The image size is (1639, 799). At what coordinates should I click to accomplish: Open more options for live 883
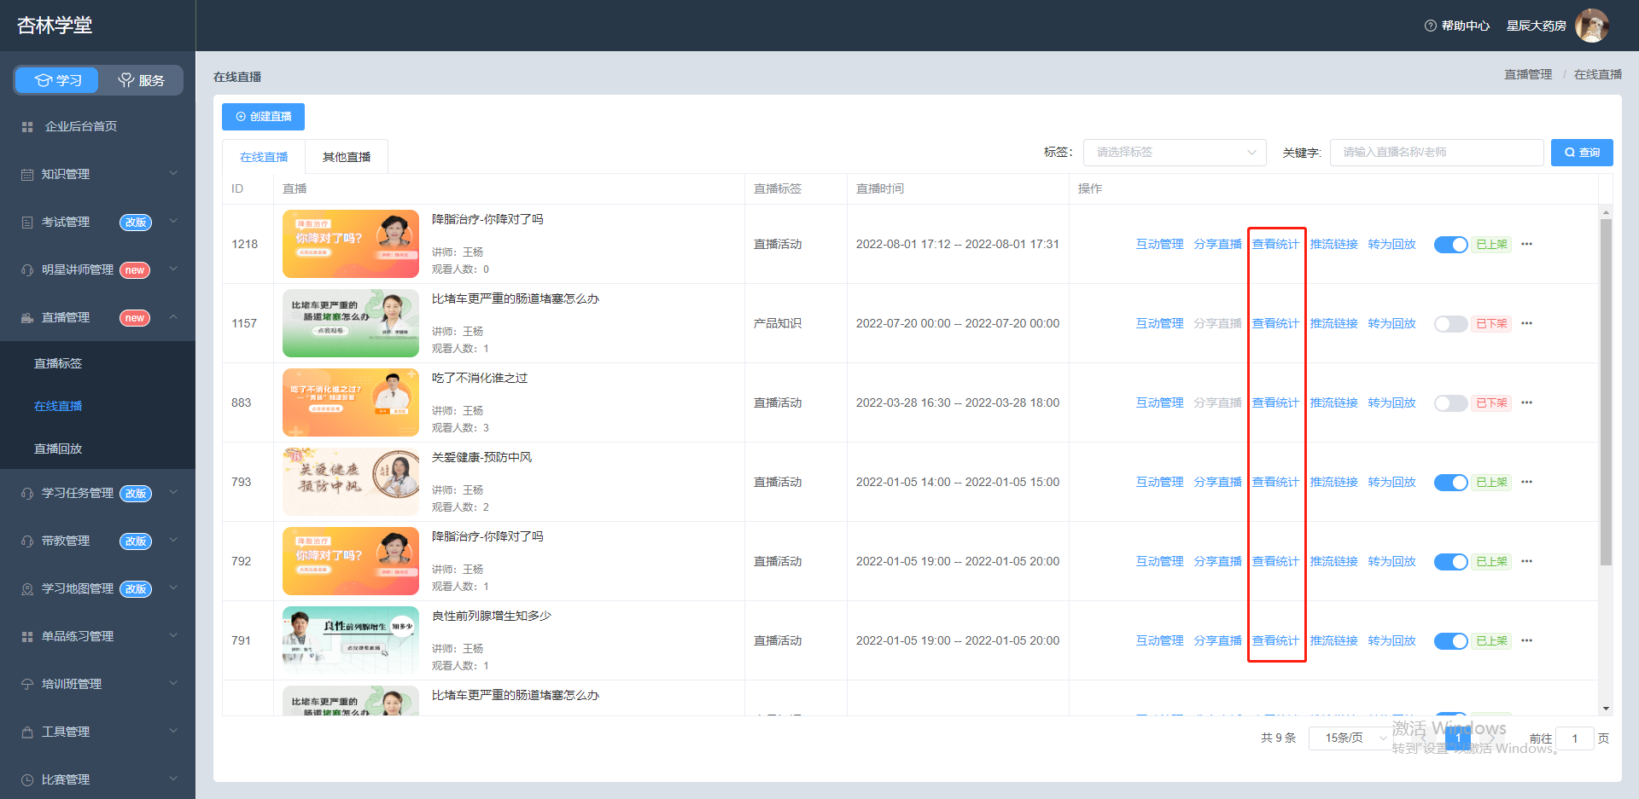pos(1527,402)
